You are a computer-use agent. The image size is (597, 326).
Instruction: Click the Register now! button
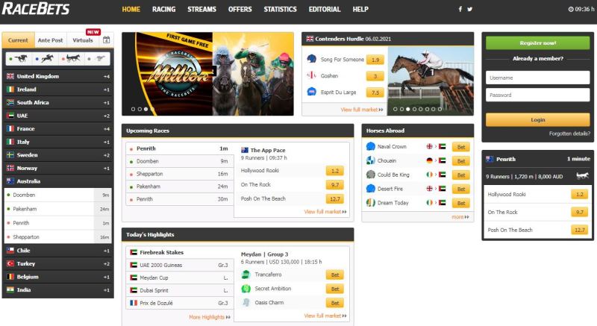click(x=537, y=43)
